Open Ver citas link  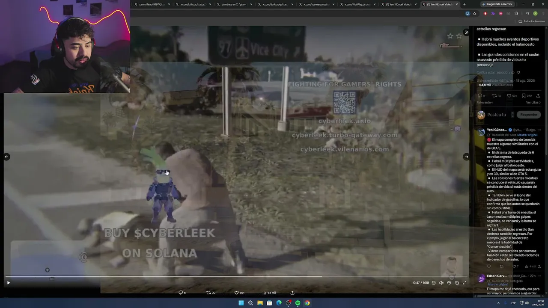click(533, 103)
